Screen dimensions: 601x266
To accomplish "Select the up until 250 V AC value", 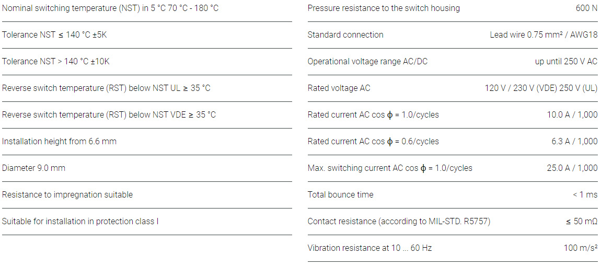I will point(566,62).
